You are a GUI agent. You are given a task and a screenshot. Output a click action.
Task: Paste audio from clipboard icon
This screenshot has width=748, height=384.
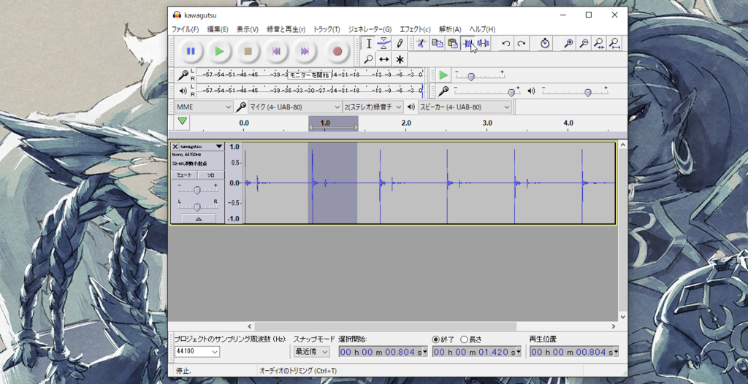[452, 43]
